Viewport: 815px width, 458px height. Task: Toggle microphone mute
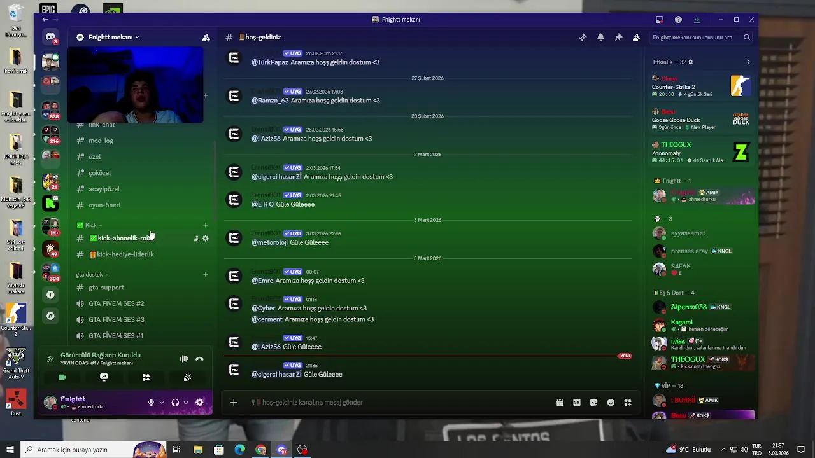(151, 403)
